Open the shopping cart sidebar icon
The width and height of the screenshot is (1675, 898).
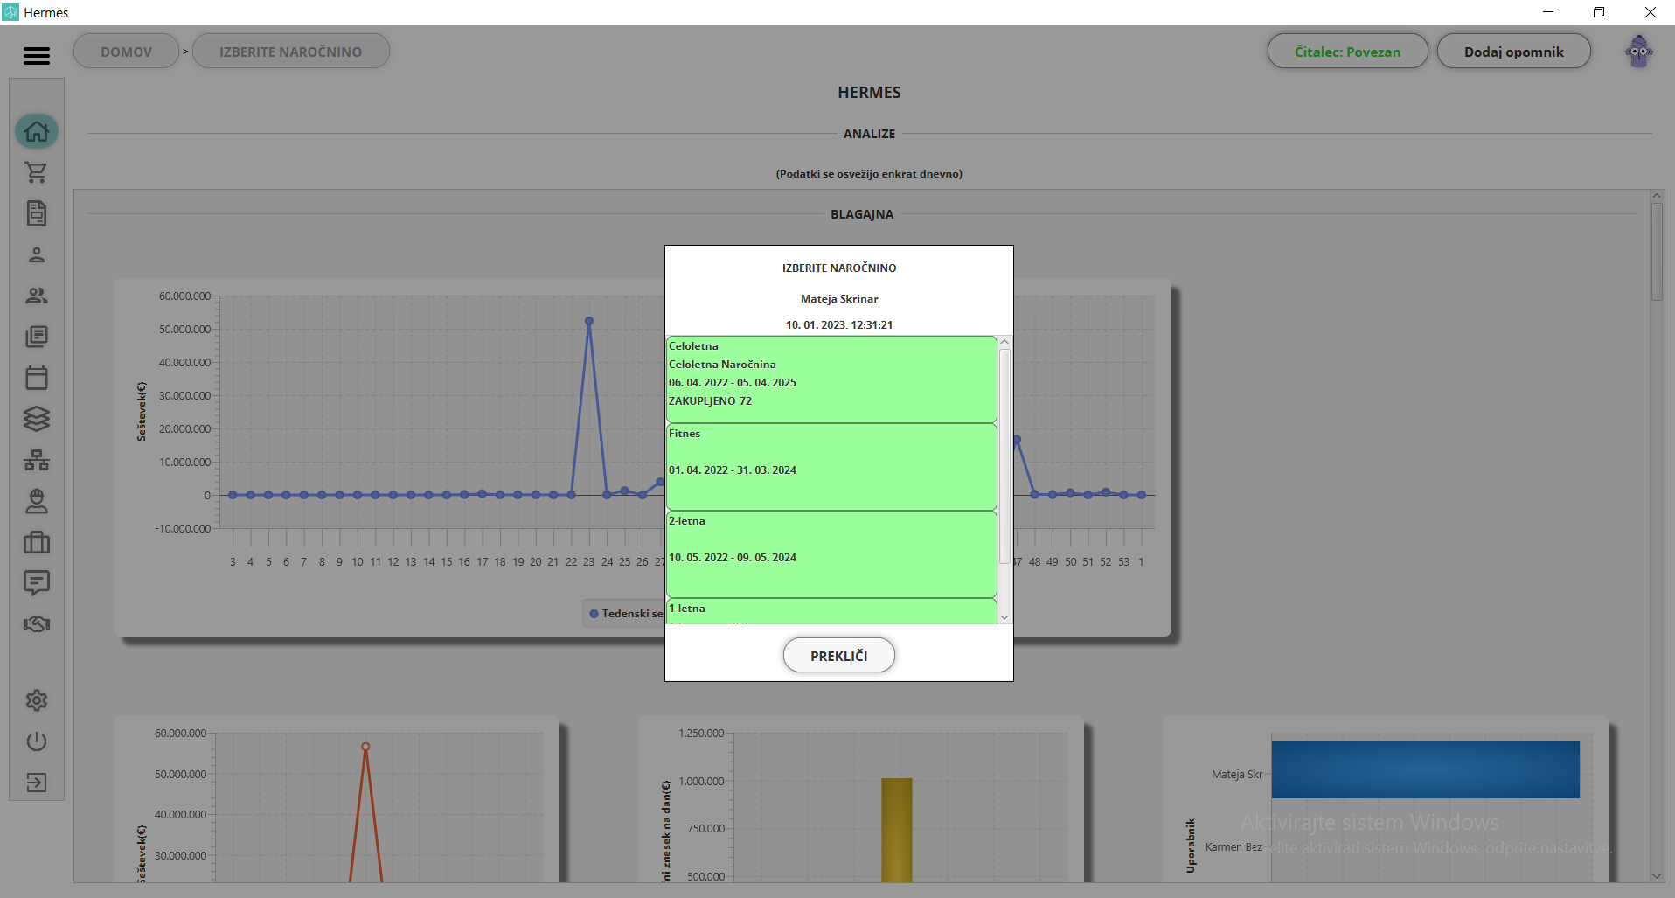(x=37, y=172)
